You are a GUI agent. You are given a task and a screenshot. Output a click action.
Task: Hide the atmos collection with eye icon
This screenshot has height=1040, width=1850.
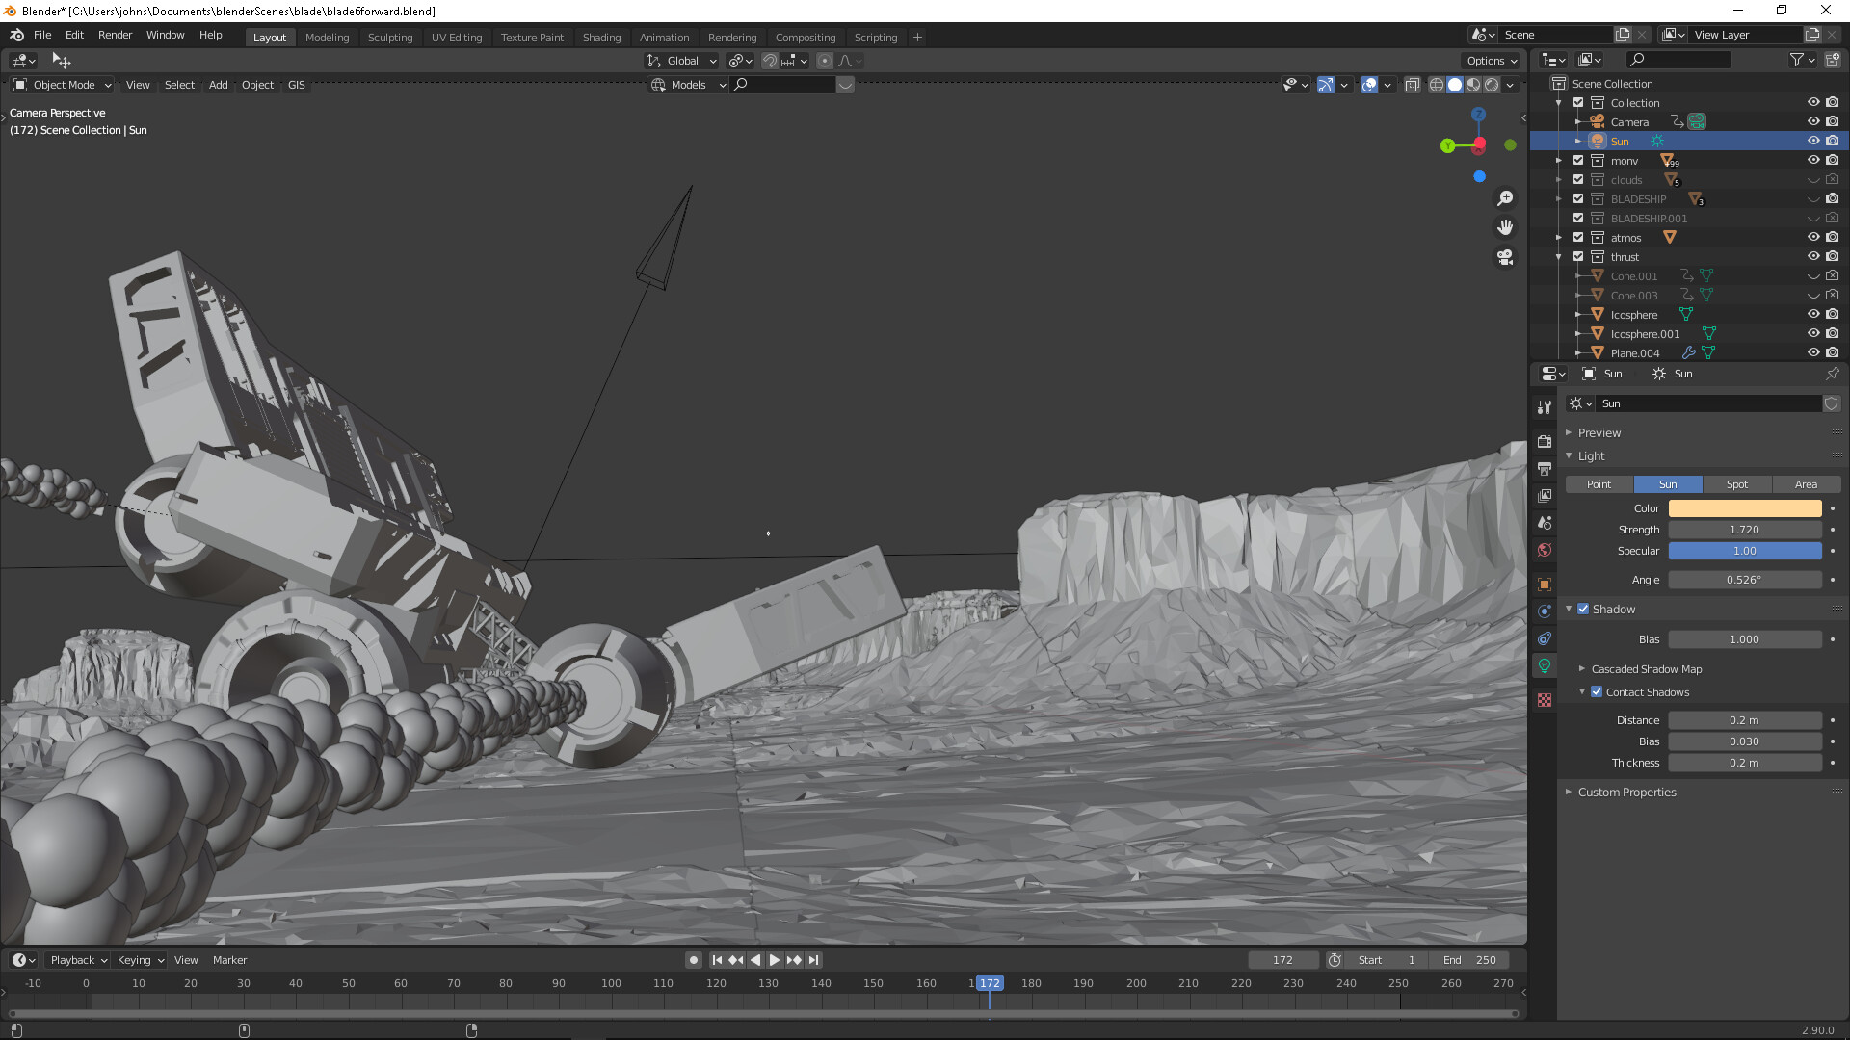pos(1812,238)
